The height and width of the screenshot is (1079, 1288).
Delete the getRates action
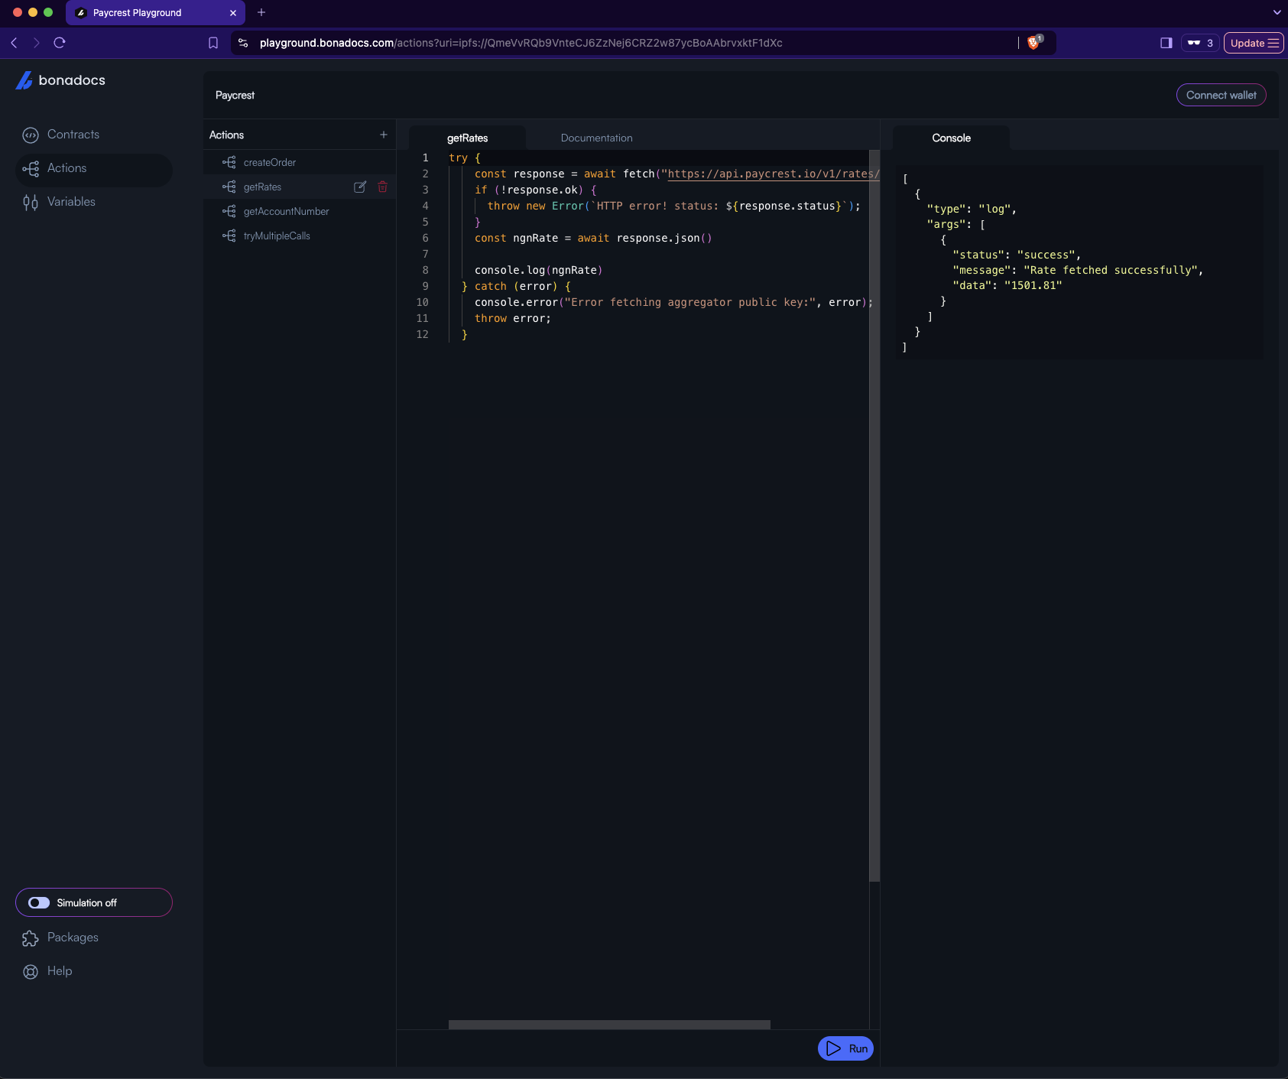[383, 187]
